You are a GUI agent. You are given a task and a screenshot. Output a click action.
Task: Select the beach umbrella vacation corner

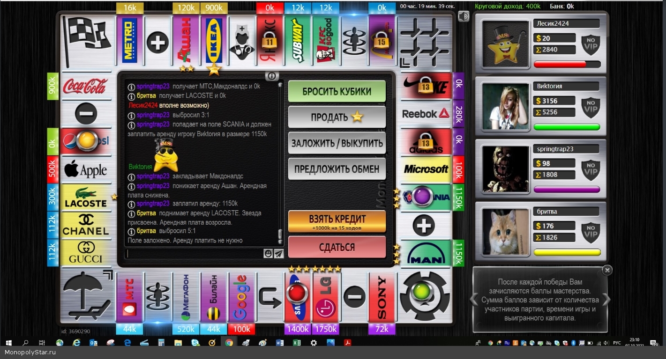coord(87,296)
